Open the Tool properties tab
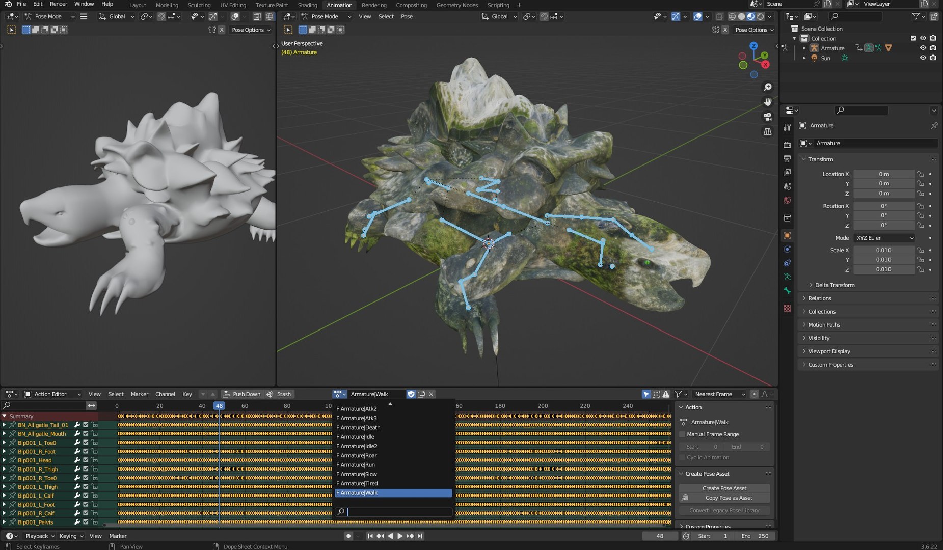943x550 pixels. (787, 127)
